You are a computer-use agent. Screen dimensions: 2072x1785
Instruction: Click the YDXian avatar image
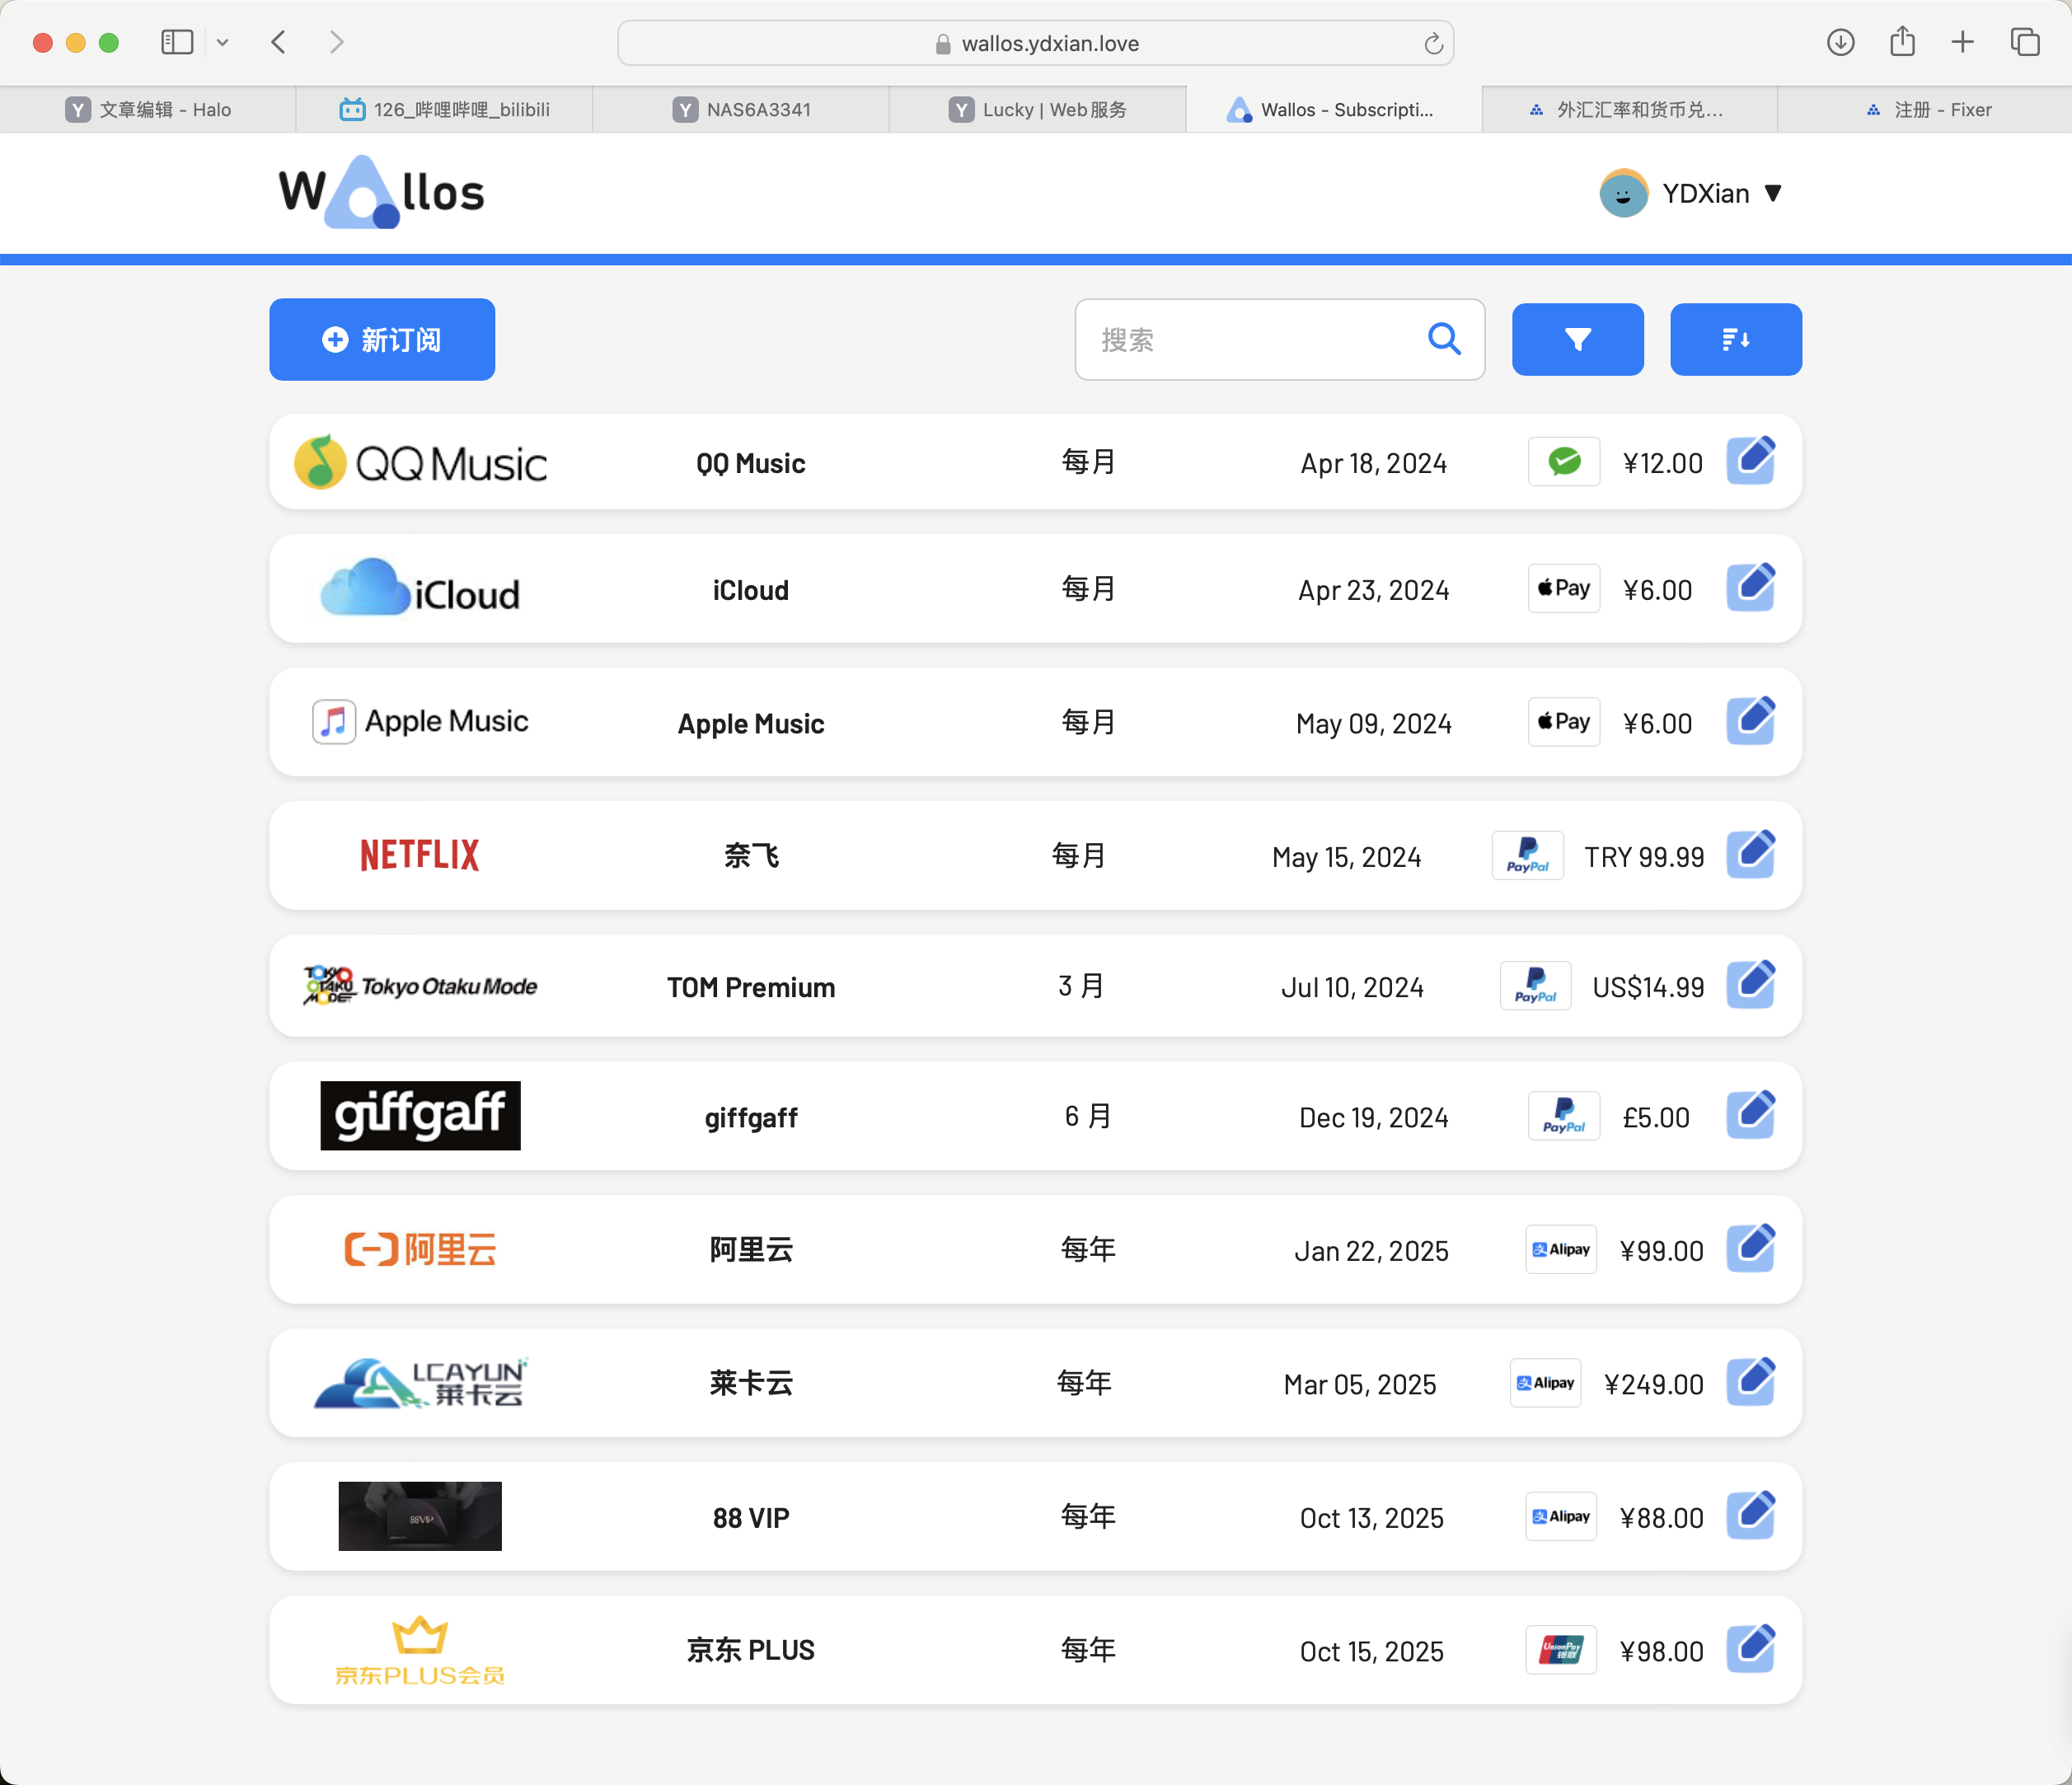coord(1623,193)
